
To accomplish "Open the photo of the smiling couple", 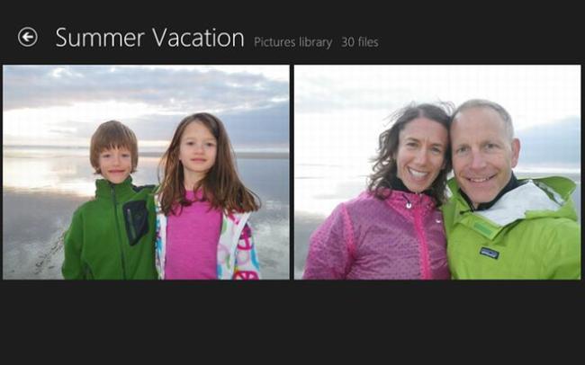I will [x=437, y=173].
